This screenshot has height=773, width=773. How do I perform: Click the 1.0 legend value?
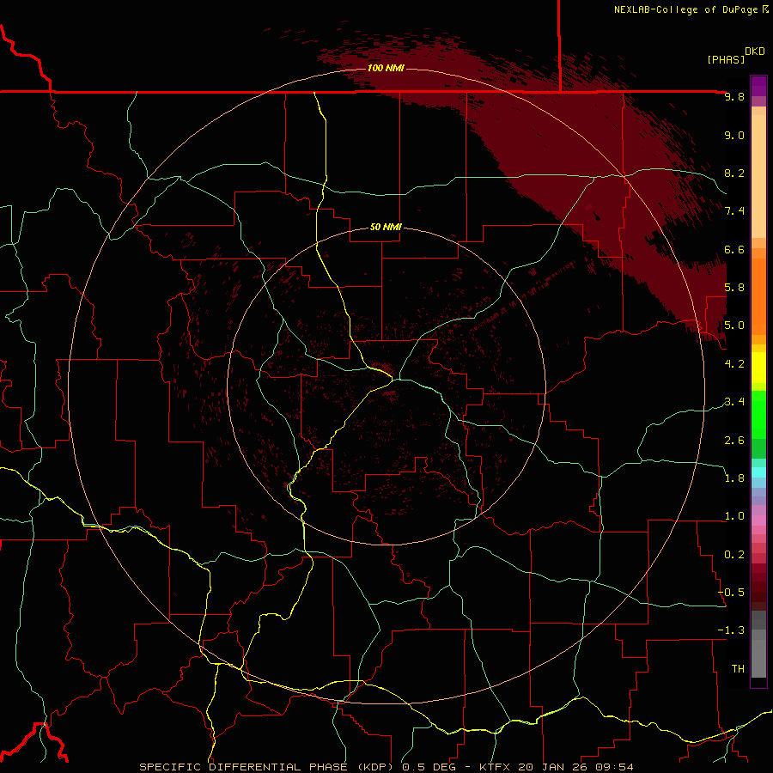[734, 516]
